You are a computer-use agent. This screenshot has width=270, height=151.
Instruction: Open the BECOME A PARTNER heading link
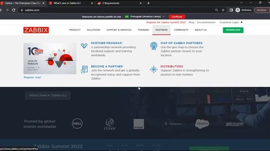pos(107,66)
